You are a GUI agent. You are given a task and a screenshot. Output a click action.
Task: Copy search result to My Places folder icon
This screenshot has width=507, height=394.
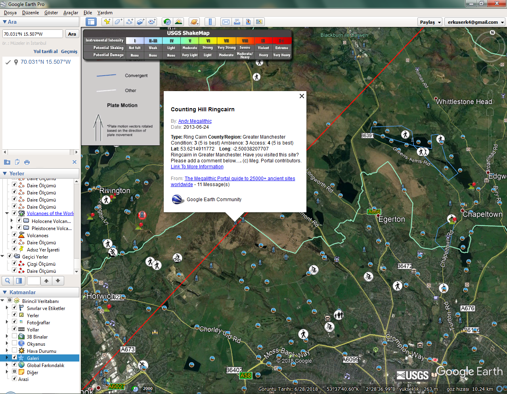7,162
